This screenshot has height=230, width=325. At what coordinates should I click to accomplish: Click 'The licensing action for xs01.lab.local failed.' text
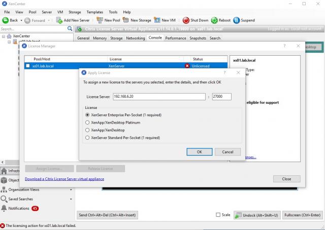41,225
